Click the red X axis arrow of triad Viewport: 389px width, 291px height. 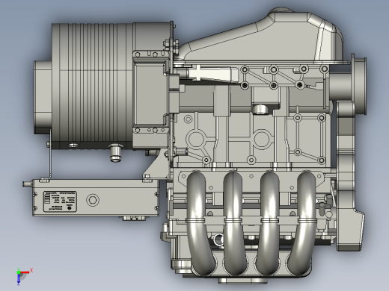(x=25, y=272)
